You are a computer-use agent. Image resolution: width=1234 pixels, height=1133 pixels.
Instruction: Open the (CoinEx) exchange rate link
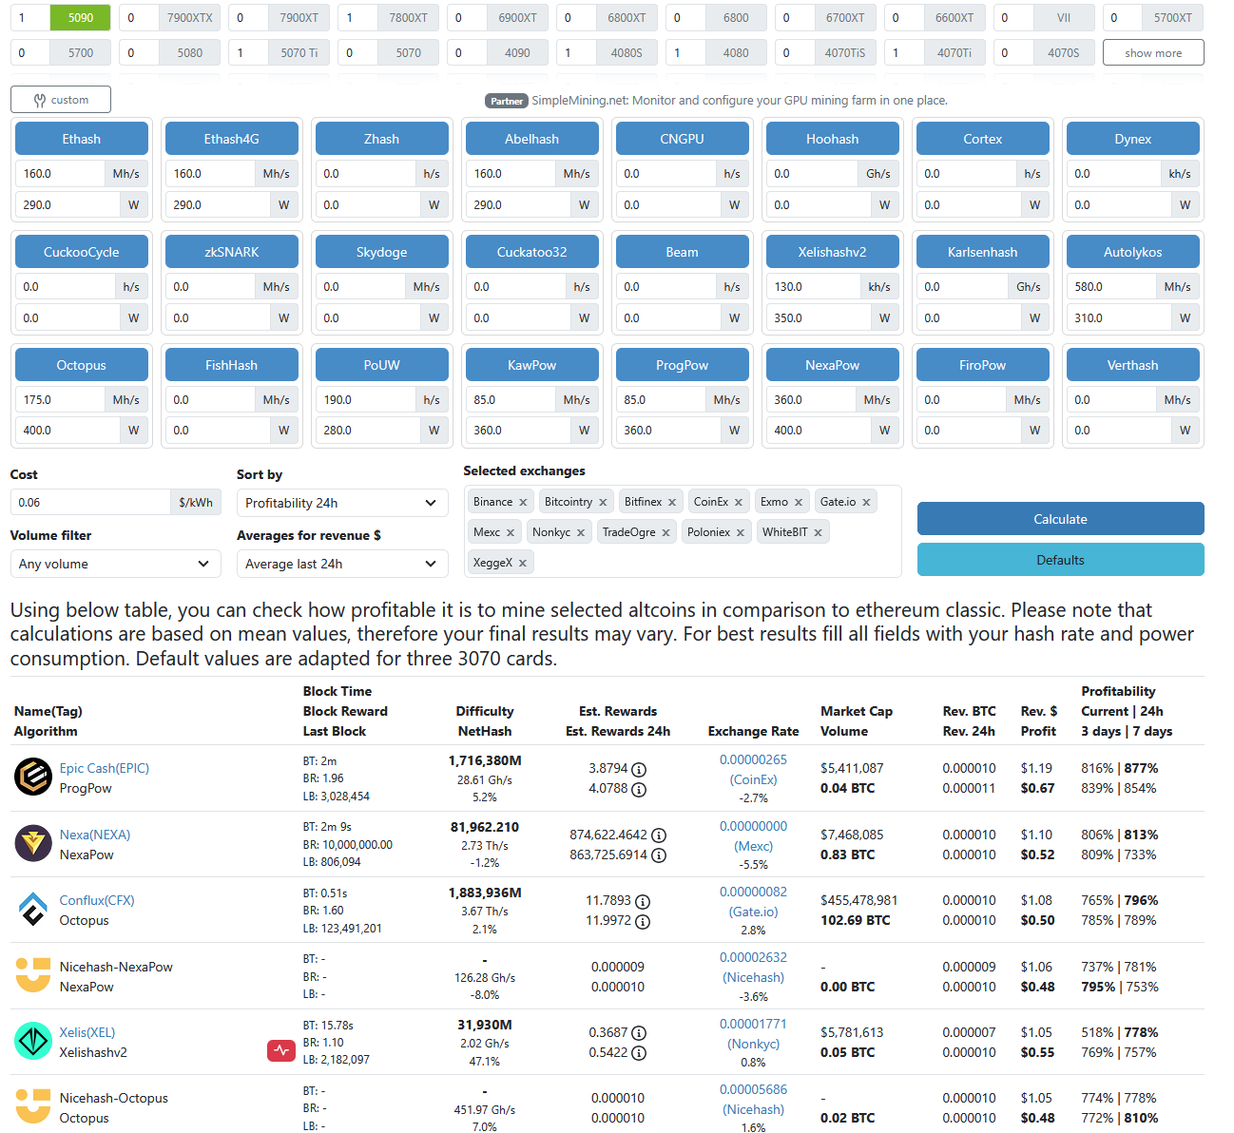click(753, 779)
